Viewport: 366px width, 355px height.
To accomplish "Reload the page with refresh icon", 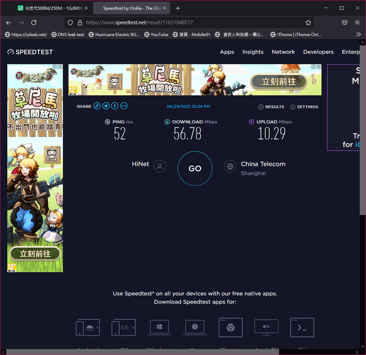I will tap(34, 23).
